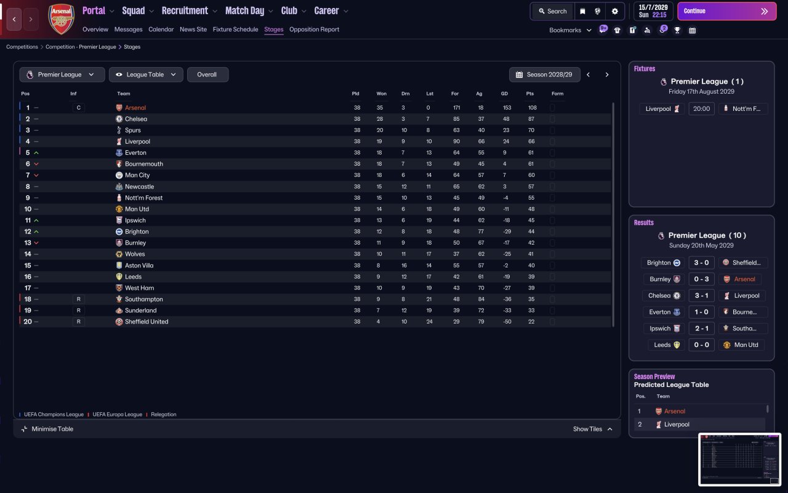
Task: Click the mini screen preview thumbnail
Action: point(740,459)
